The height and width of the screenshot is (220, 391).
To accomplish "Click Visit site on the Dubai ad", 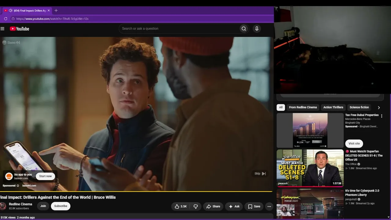I will click(354, 144).
